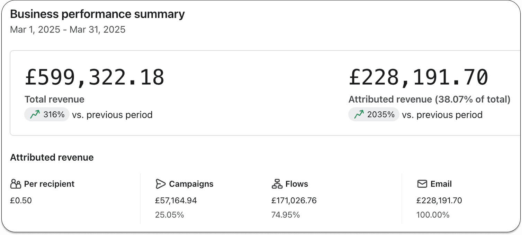Click the £228,191.70 attributed revenue headline figure
Image resolution: width=522 pixels, height=235 pixels.
(x=418, y=77)
